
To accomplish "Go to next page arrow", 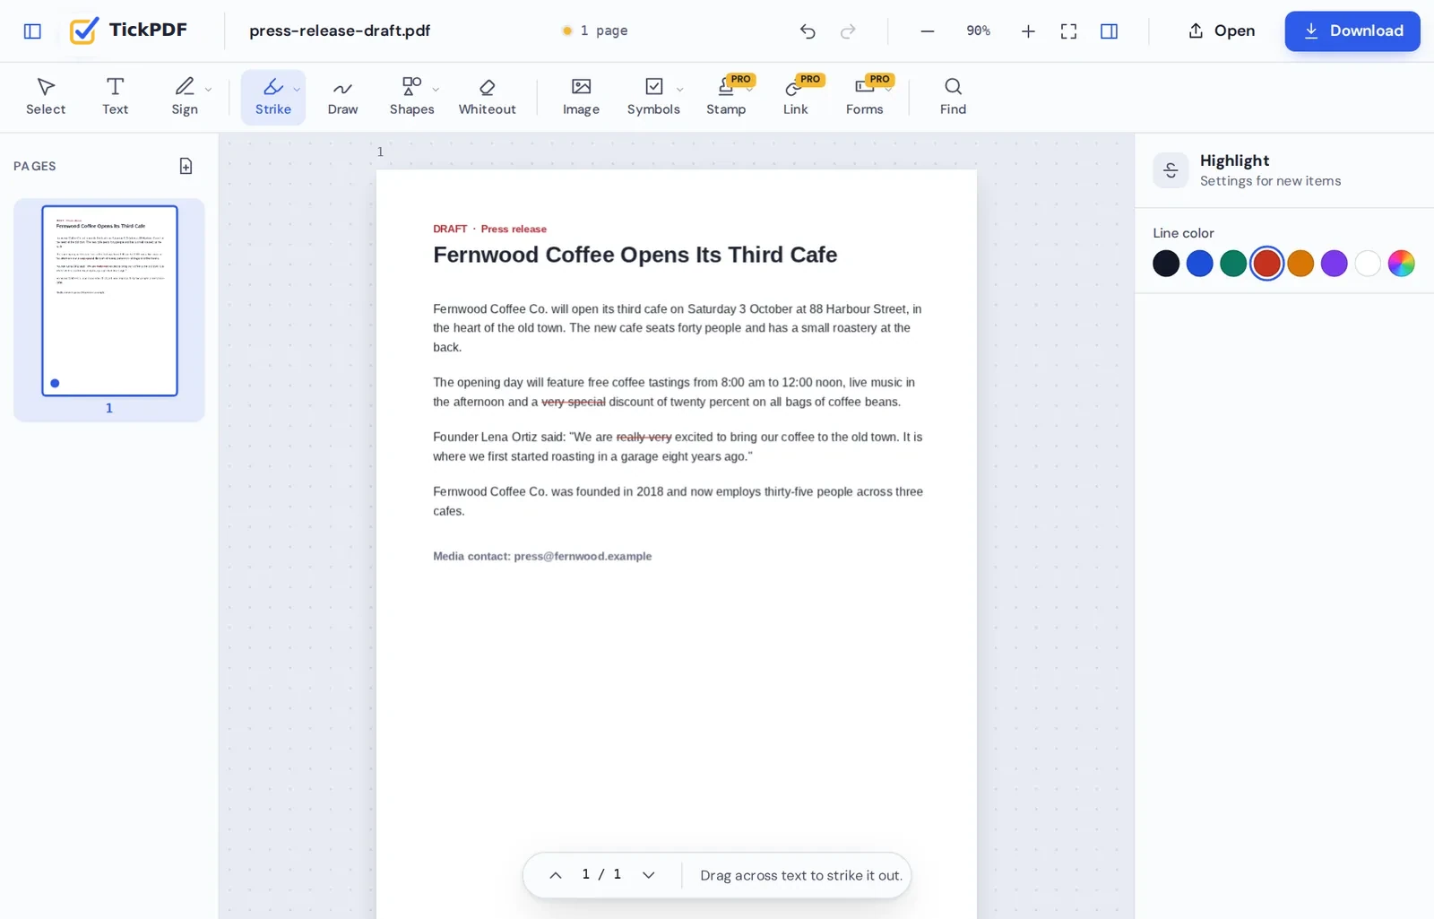I will coord(648,875).
